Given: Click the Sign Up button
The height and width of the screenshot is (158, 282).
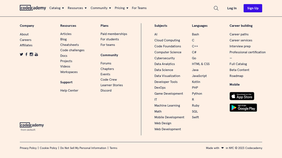Looking at the screenshot, I should coord(252,8).
